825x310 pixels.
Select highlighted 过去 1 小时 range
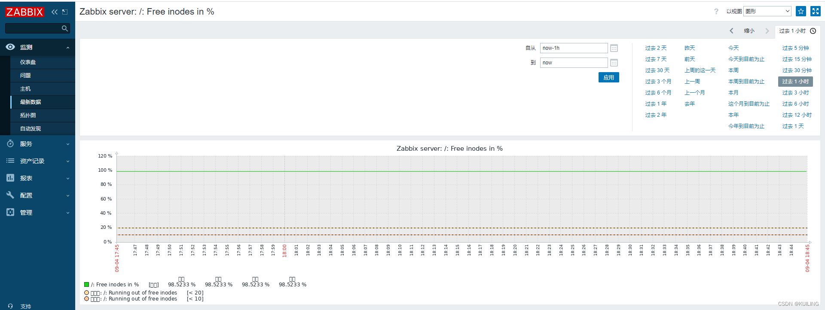click(795, 82)
